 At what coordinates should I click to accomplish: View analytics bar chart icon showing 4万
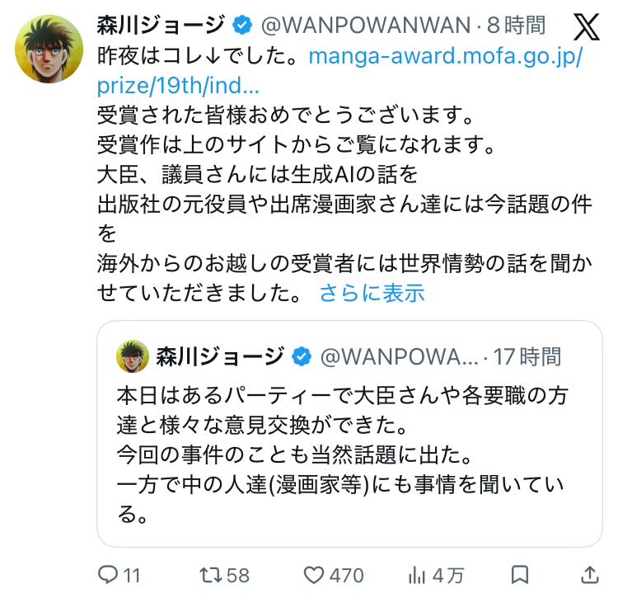click(x=417, y=575)
